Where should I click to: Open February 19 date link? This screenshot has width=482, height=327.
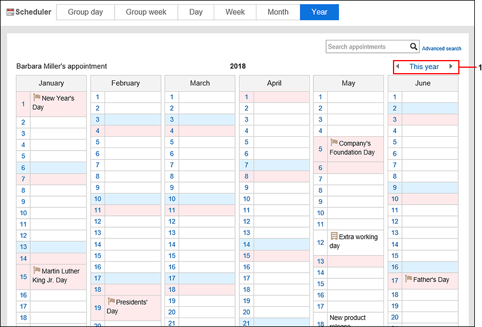[98, 307]
